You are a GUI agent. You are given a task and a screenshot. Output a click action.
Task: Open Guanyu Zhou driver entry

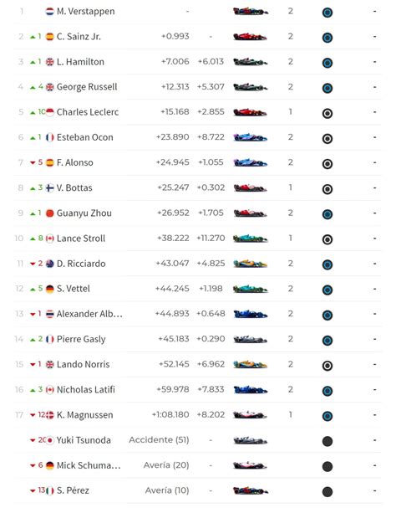point(84,213)
